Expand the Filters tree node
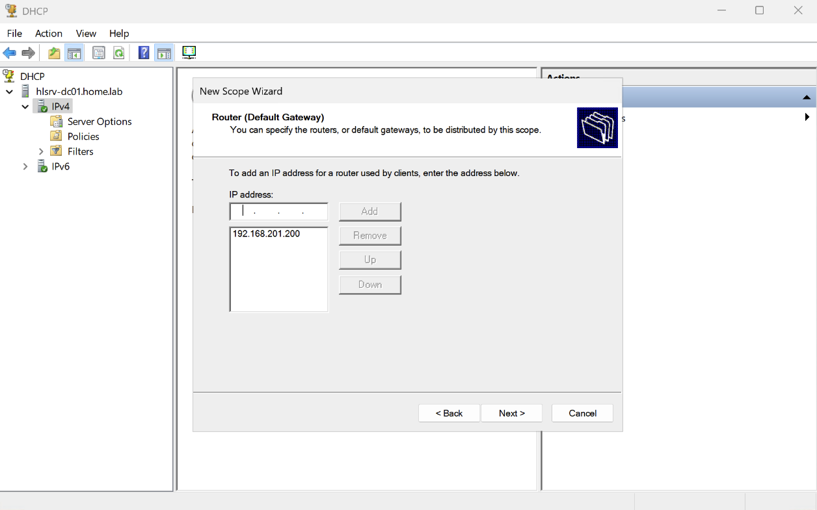The height and width of the screenshot is (510, 817). pos(41,151)
